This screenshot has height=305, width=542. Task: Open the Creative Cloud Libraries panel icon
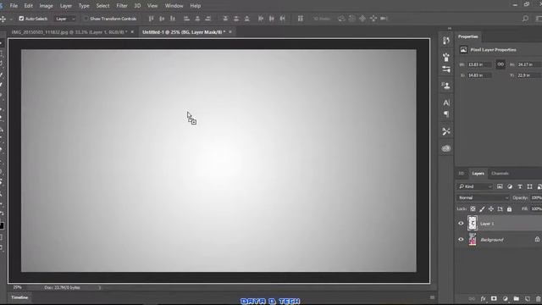pos(446,148)
